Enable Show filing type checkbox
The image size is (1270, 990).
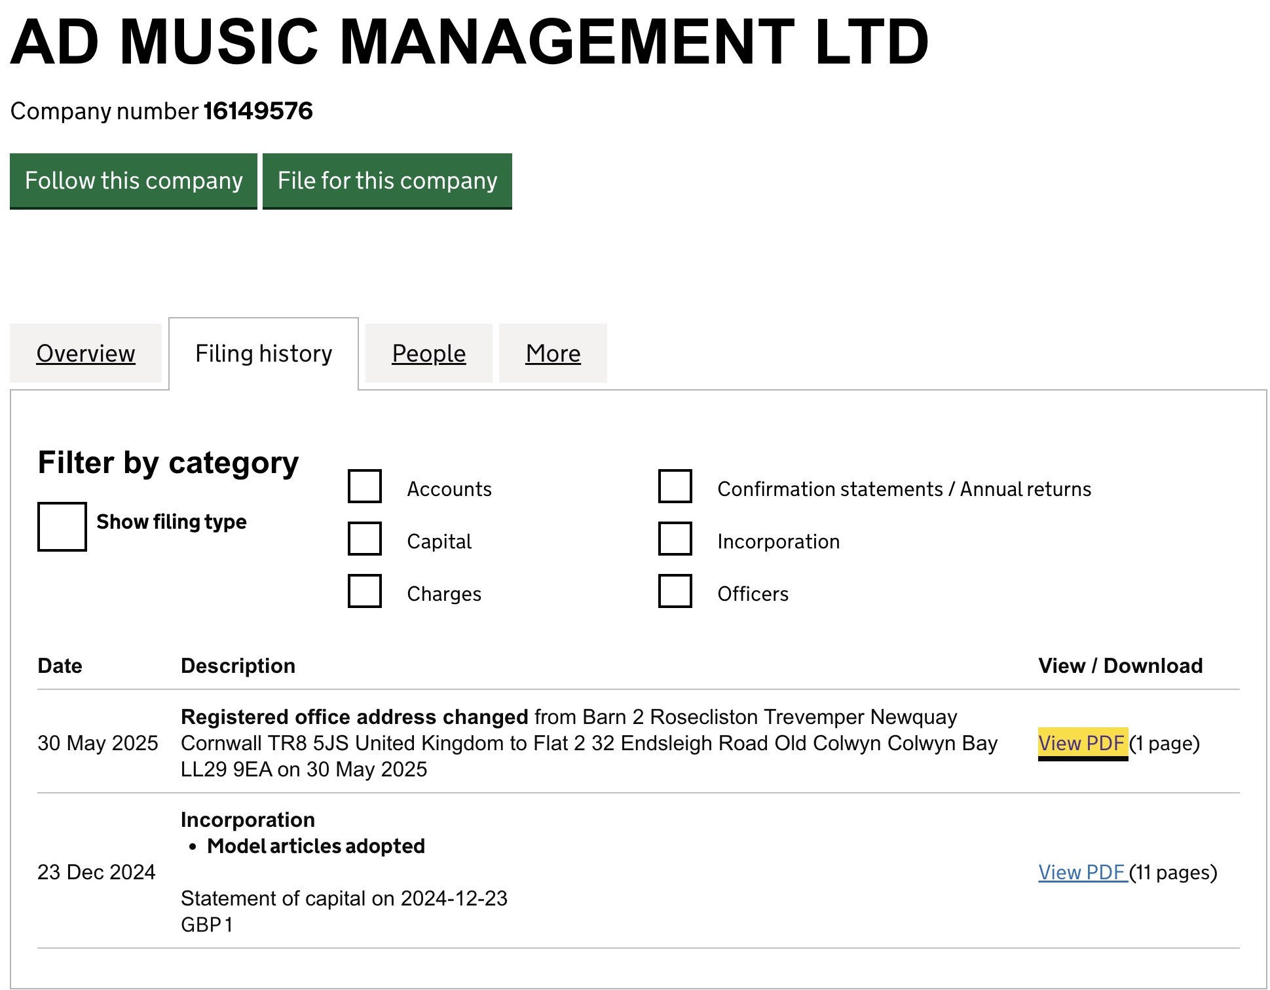click(x=62, y=527)
